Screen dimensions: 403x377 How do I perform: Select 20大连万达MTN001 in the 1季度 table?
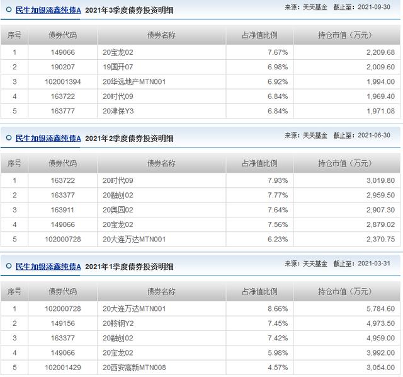coord(134,309)
